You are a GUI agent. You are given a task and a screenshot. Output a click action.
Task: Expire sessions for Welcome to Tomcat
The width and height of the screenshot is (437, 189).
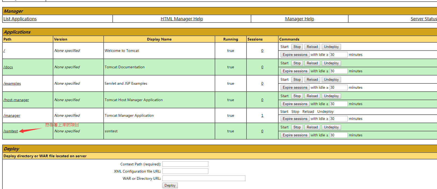click(x=295, y=55)
